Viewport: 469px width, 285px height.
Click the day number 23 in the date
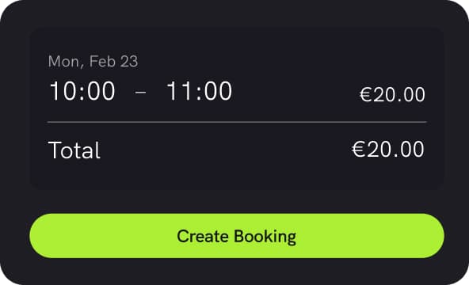point(129,61)
